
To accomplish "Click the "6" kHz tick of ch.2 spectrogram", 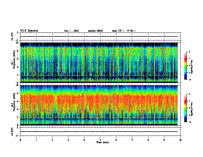I will [18, 101].
